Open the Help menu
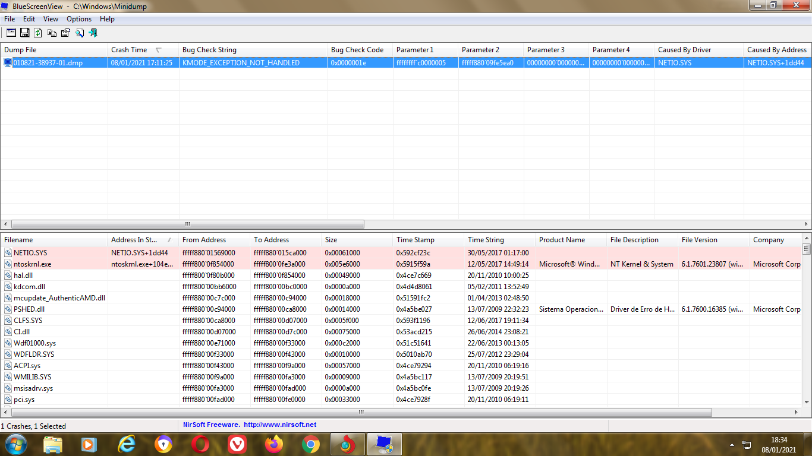 click(107, 19)
